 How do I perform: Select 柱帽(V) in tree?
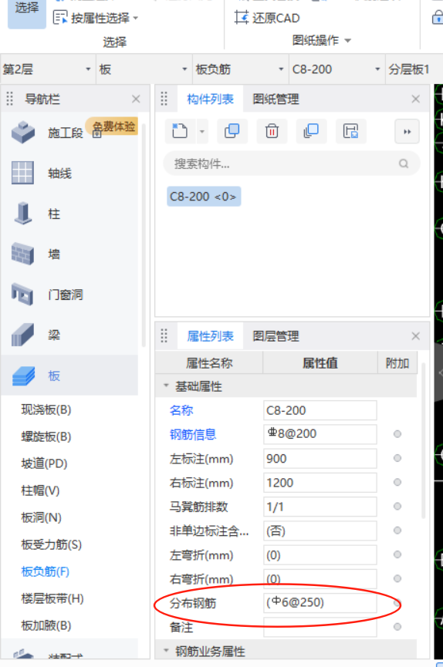click(40, 490)
